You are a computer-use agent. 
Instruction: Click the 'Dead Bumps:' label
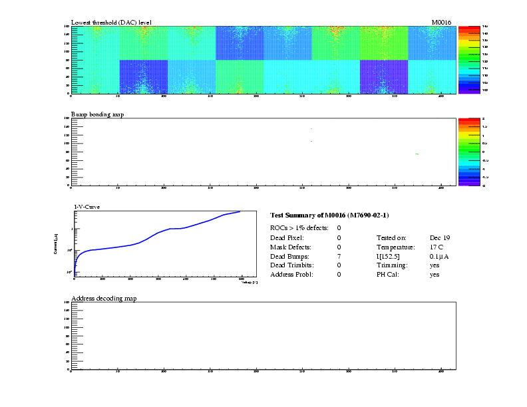(289, 257)
